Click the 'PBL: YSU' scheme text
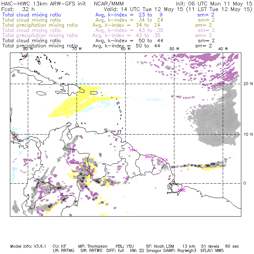Viewport: 254px width, 254px height. 125,246
